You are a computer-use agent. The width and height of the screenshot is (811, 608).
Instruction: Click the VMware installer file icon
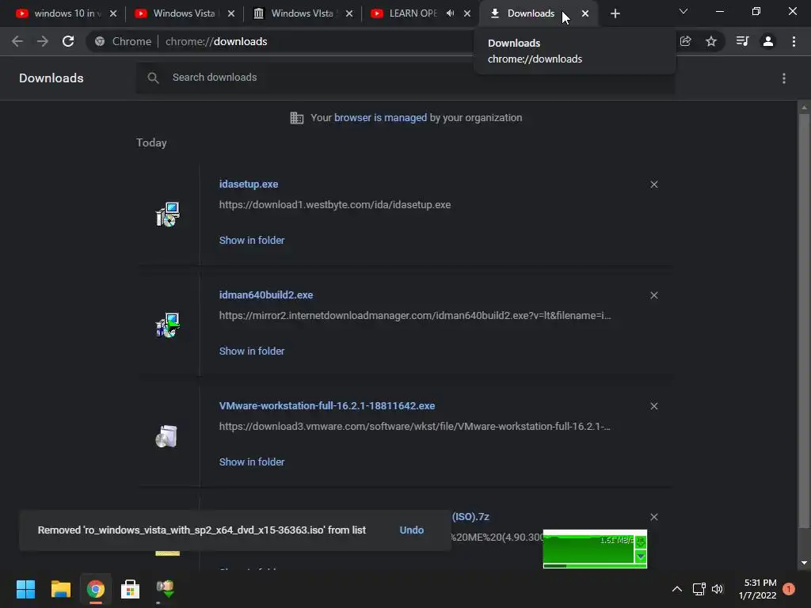[166, 436]
